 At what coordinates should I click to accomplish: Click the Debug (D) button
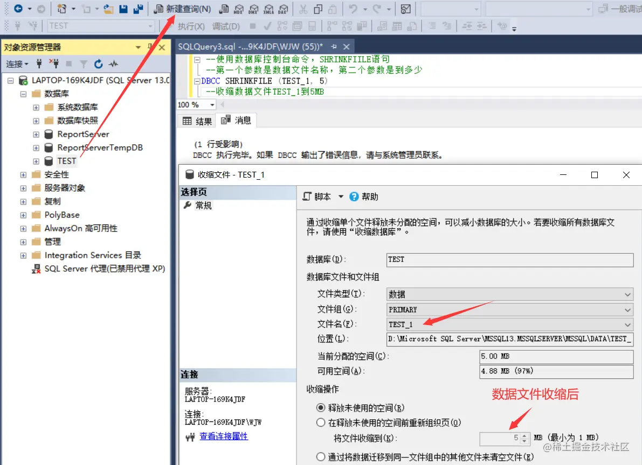point(226,26)
